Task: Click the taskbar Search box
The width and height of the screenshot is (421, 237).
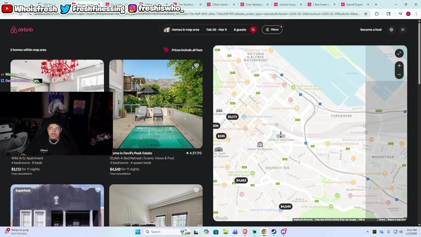Action: click(167, 232)
